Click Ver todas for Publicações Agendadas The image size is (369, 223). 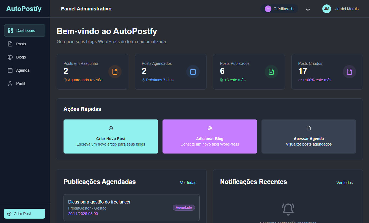188,182
